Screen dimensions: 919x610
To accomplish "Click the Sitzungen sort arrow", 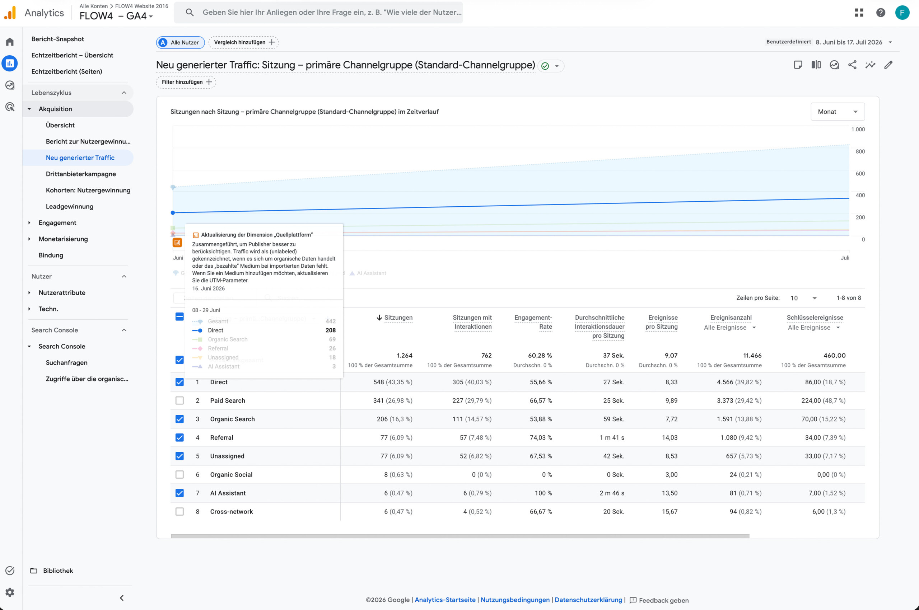I will click(x=379, y=318).
